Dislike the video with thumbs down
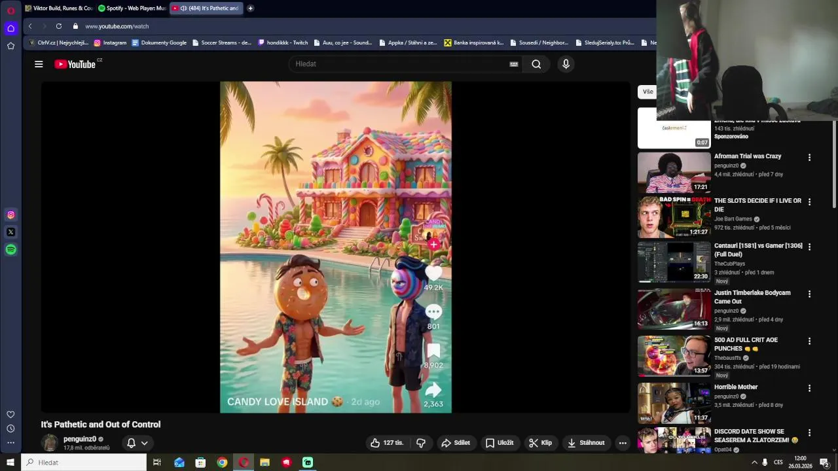This screenshot has width=838, height=471. (x=421, y=443)
